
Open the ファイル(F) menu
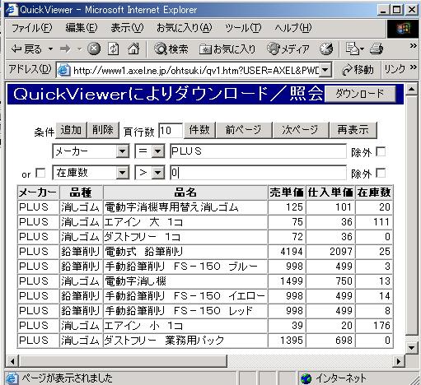[x=32, y=28]
